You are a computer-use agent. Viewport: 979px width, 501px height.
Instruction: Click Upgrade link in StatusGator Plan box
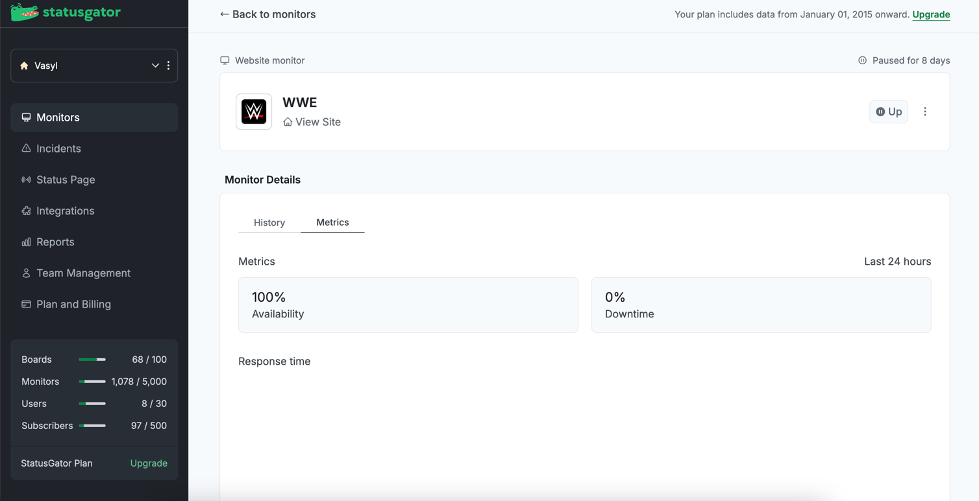pyautogui.click(x=149, y=463)
